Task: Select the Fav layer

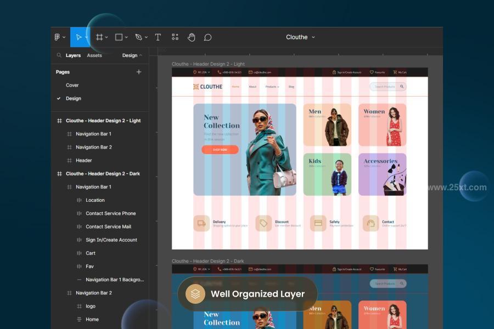Action: (90, 266)
